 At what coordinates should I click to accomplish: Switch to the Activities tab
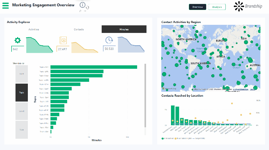point(34,29)
